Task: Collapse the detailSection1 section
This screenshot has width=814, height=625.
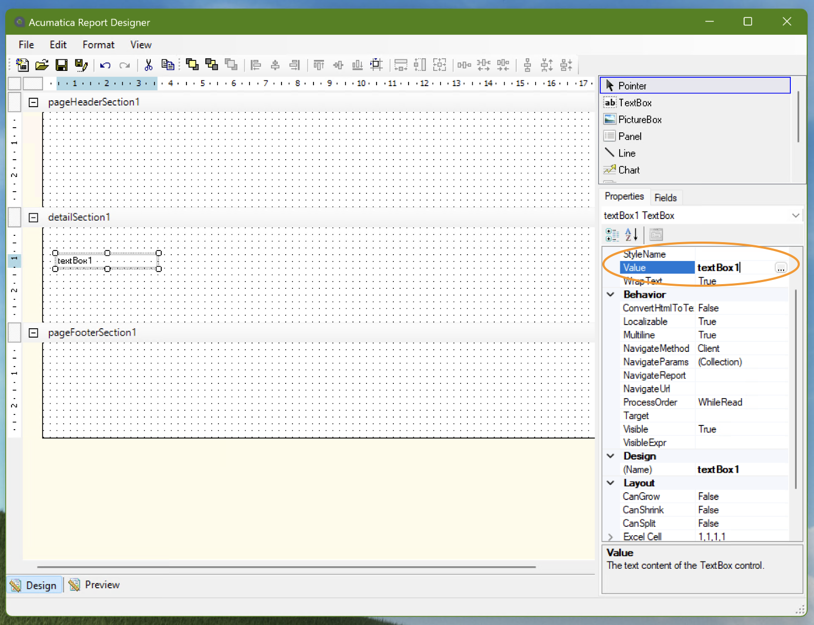Action: (x=33, y=217)
